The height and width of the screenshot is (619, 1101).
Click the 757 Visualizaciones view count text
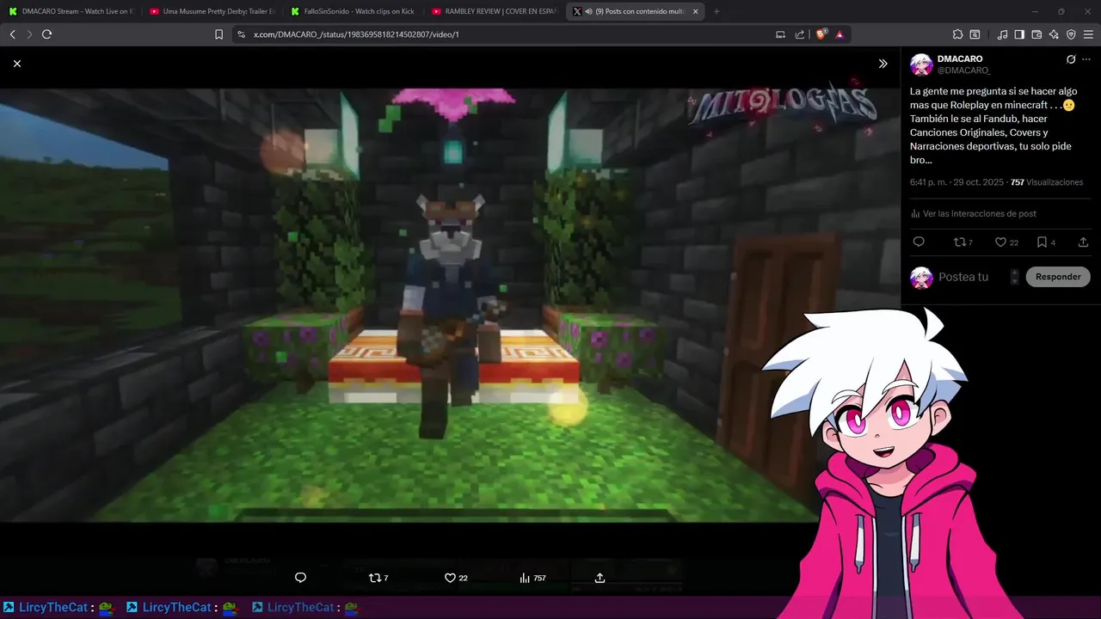coord(1047,182)
